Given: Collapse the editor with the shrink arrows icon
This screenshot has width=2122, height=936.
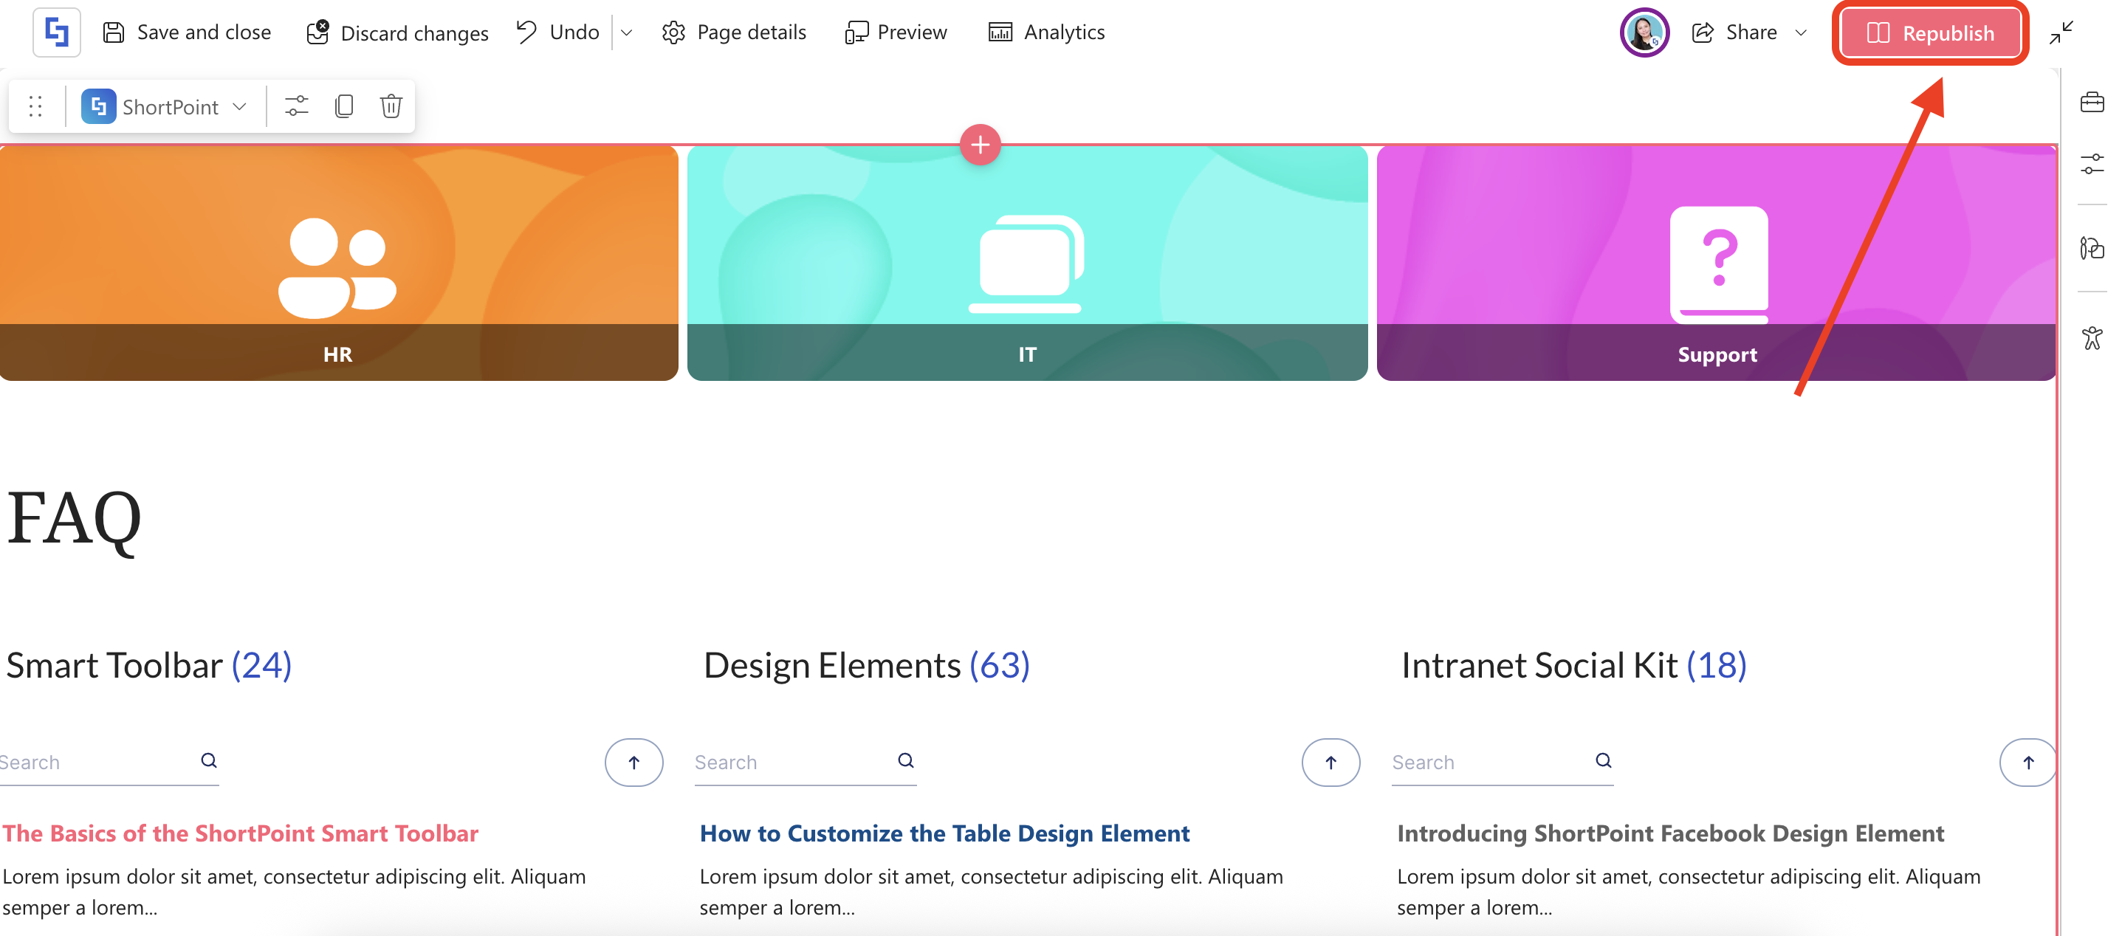Looking at the screenshot, I should (2061, 33).
